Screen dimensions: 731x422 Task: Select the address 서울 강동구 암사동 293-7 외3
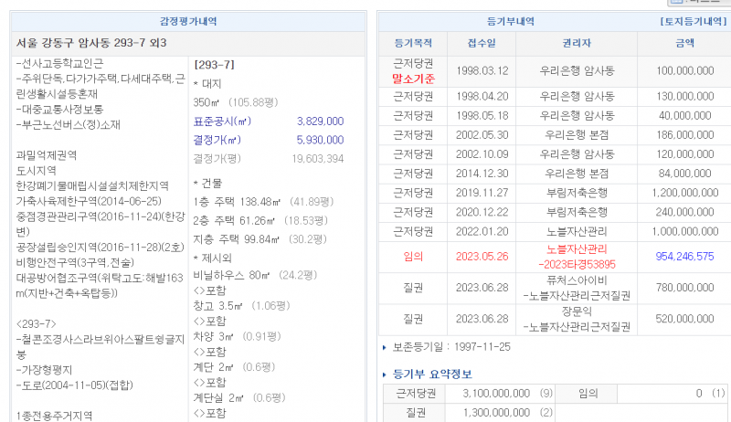pos(91,43)
